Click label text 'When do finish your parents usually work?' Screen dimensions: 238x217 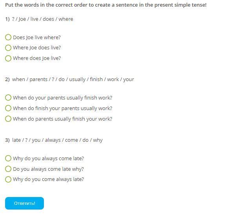(62, 108)
